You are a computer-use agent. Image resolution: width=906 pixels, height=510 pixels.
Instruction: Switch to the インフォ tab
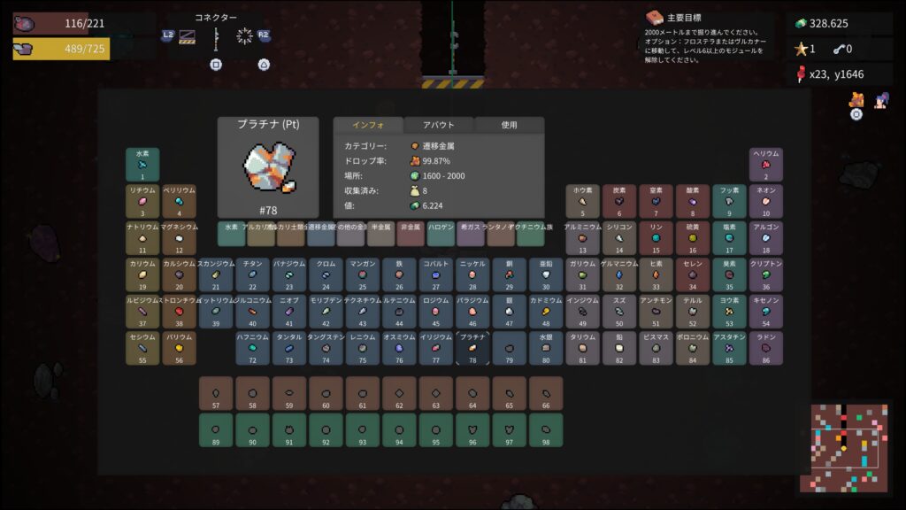pos(367,125)
